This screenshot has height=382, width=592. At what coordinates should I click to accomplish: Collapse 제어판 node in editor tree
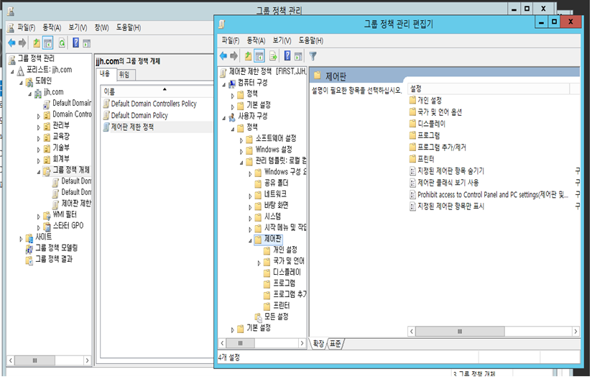coord(250,240)
